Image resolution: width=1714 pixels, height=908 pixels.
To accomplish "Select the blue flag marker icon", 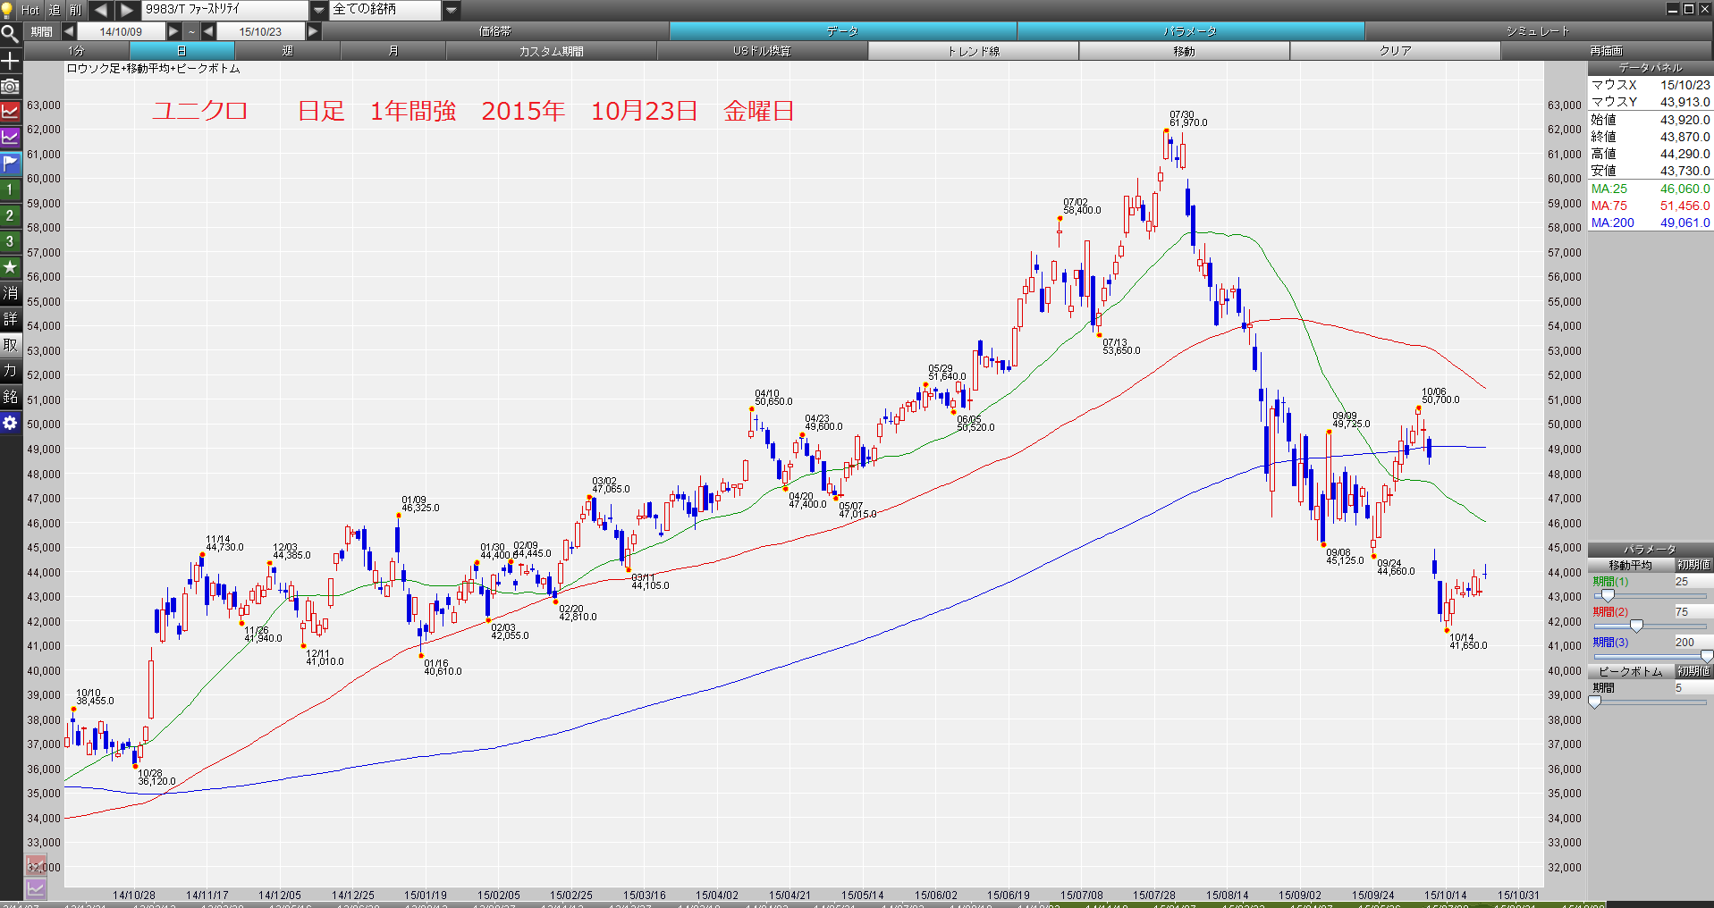I will click(10, 164).
